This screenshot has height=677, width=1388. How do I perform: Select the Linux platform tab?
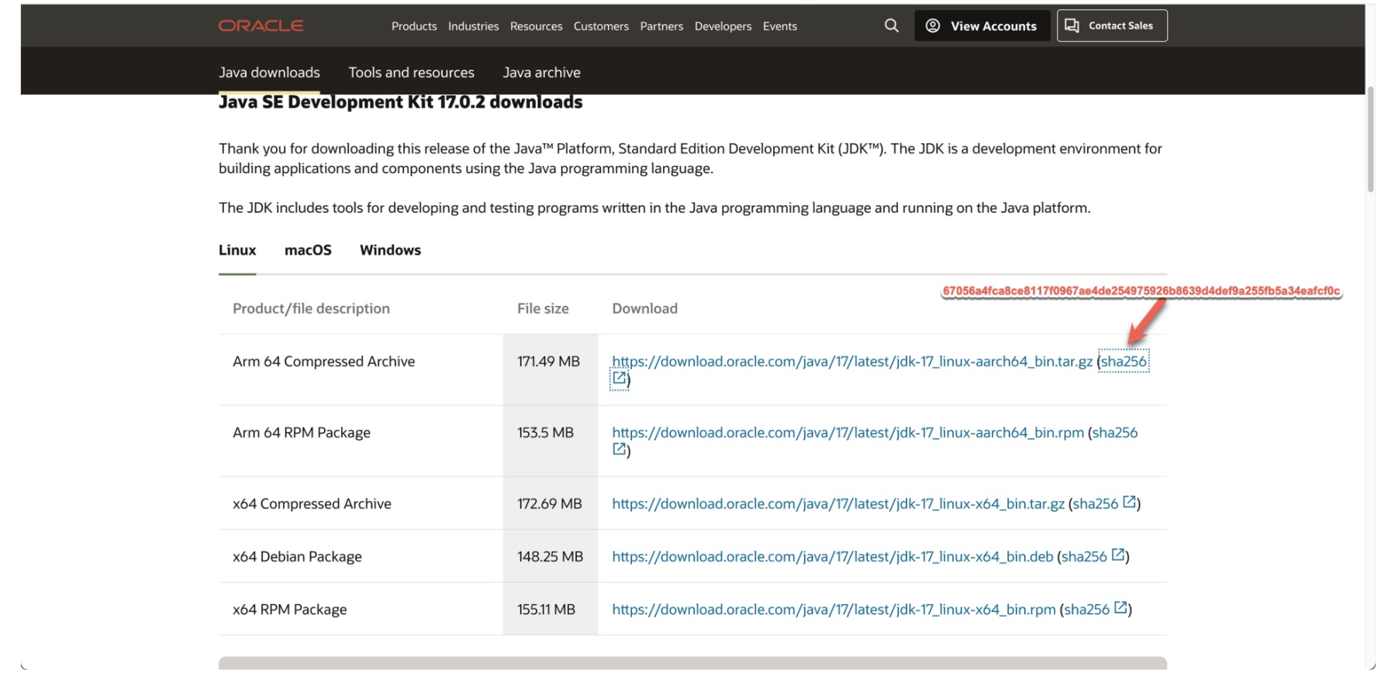(x=237, y=250)
